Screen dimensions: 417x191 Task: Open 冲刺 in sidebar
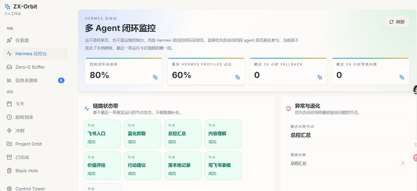[35, 131]
